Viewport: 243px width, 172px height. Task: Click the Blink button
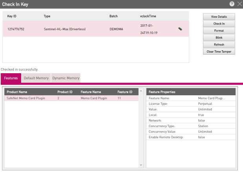[x=219, y=38]
